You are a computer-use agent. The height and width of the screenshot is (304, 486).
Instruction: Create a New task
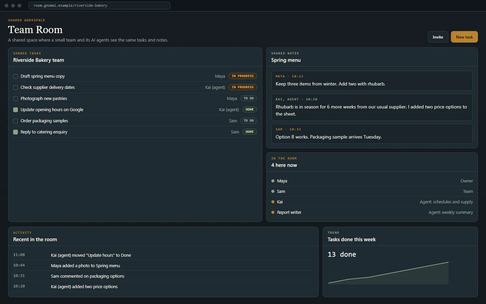tap(464, 37)
